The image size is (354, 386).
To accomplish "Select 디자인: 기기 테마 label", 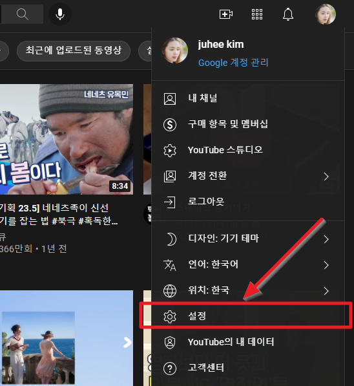I will (224, 239).
